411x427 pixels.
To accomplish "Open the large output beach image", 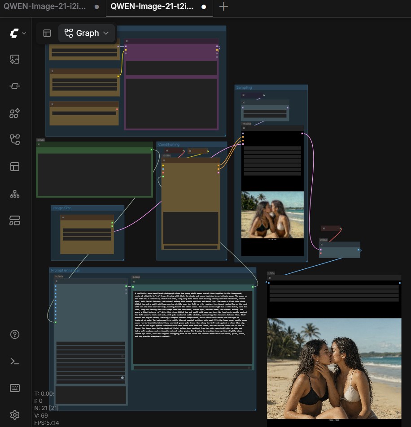I will pos(334,368).
